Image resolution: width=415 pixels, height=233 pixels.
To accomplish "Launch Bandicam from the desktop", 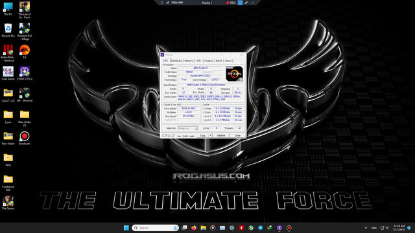I will [x=25, y=138].
